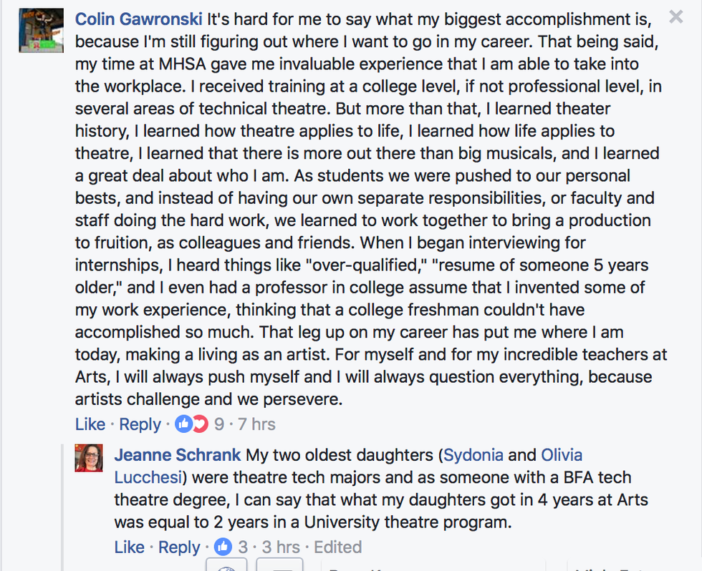Hide Colin Gawronski's comment with the X
702x571 pixels.
pos(675,17)
